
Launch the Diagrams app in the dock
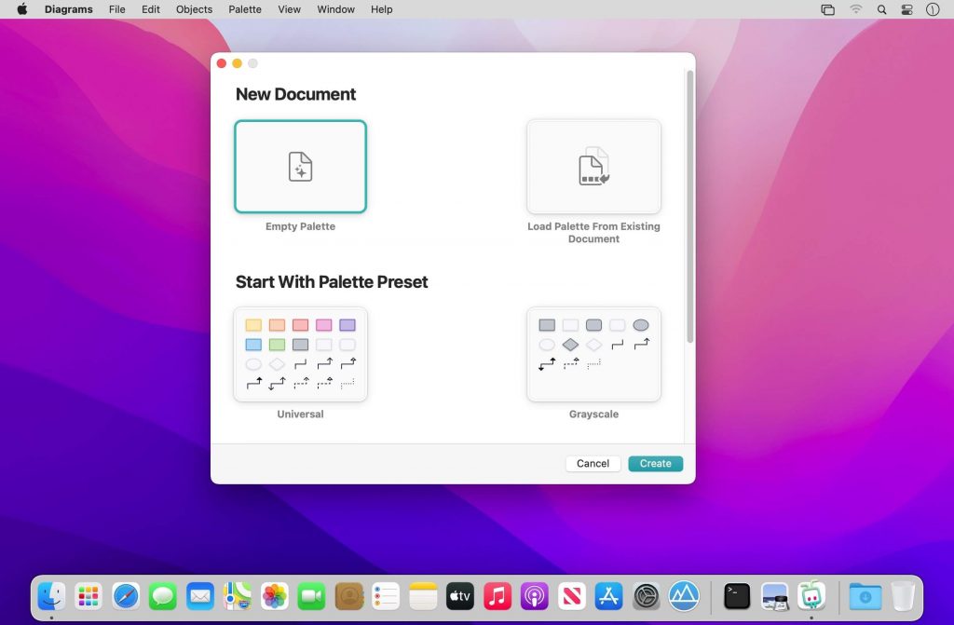[811, 595]
